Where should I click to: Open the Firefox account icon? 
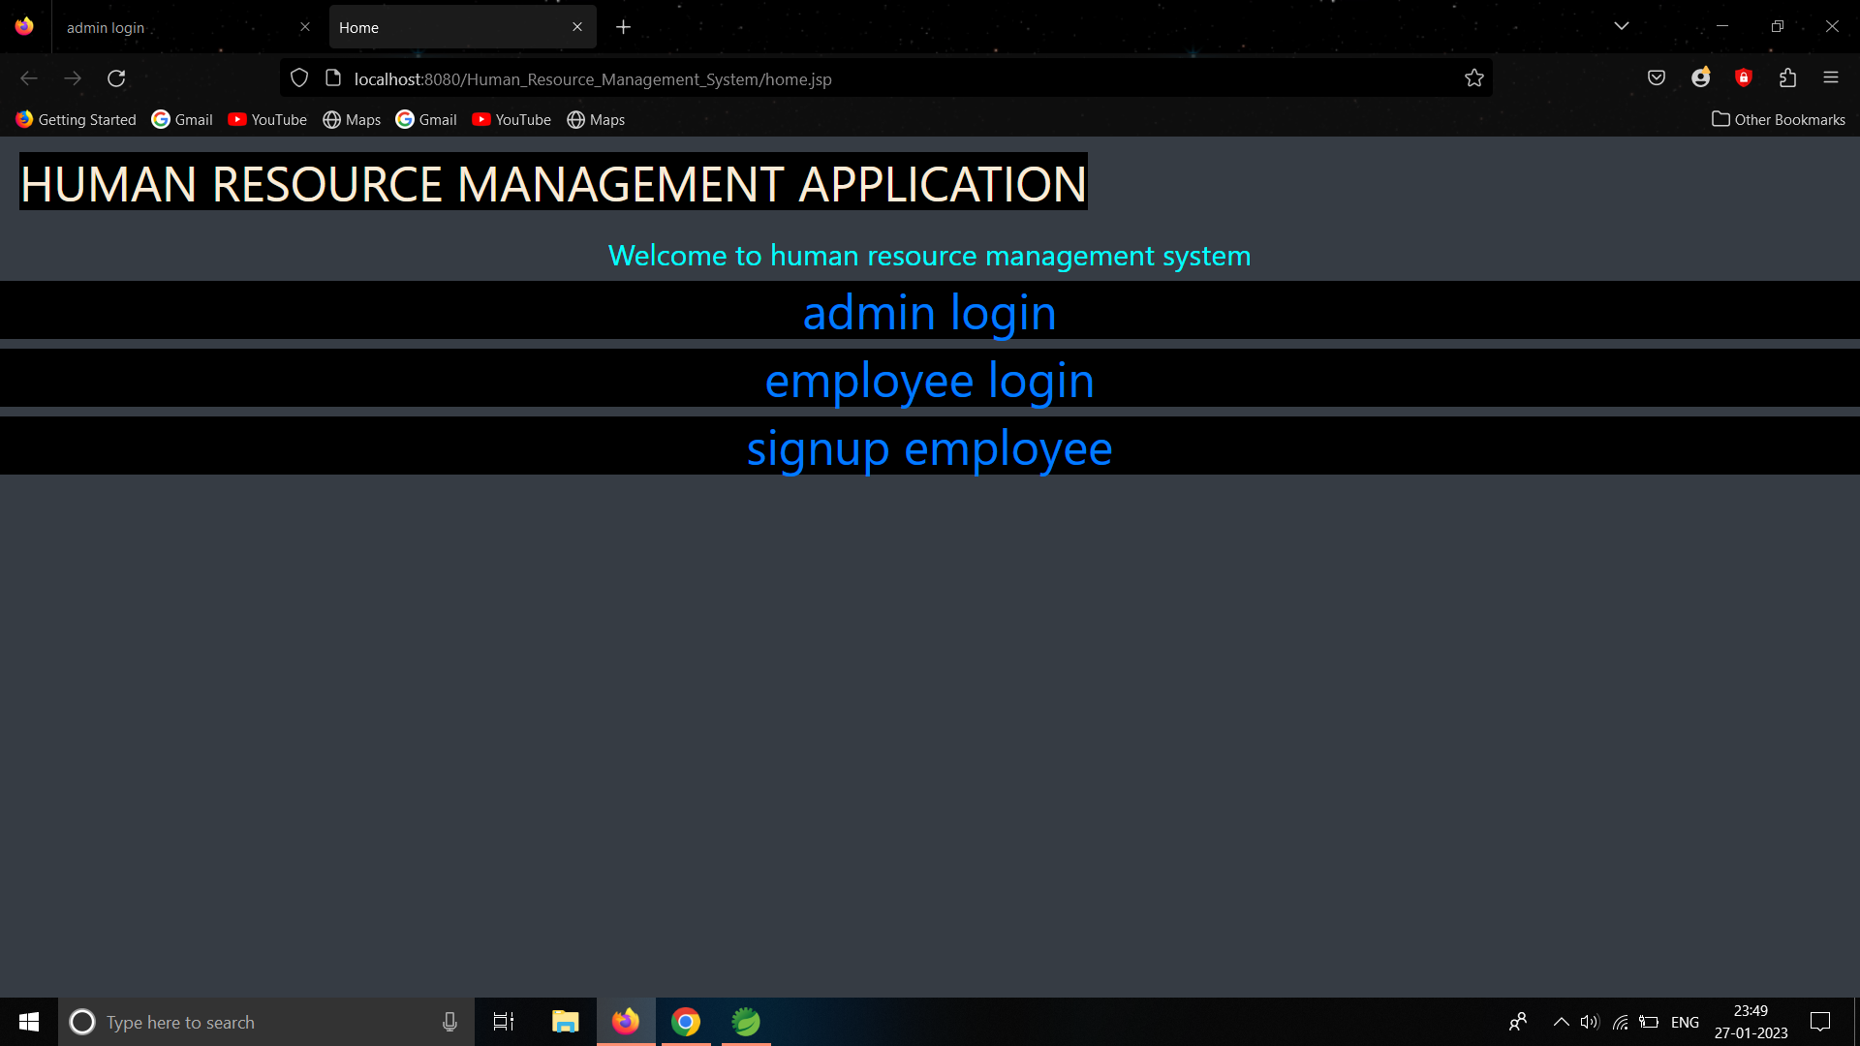tap(1701, 78)
